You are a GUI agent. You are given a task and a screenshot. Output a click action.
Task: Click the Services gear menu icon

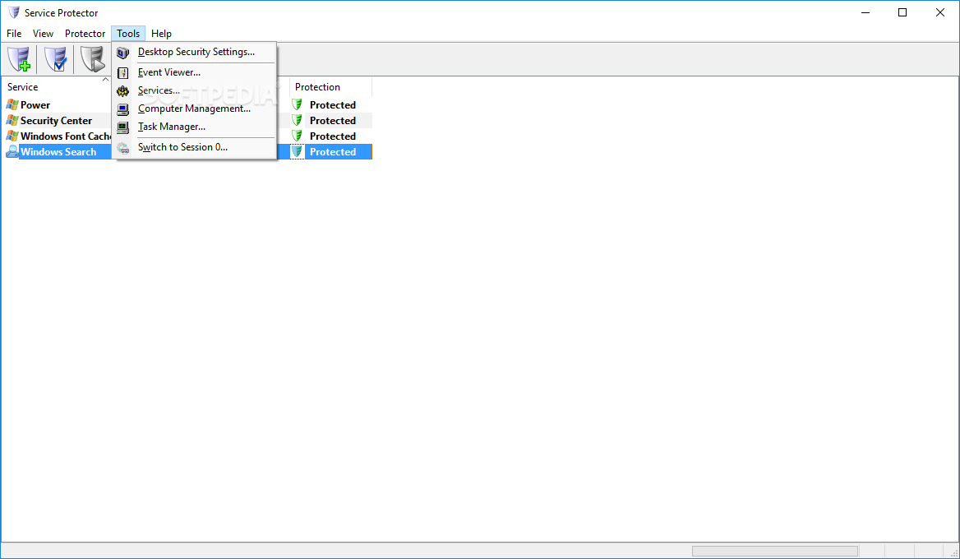(x=123, y=91)
